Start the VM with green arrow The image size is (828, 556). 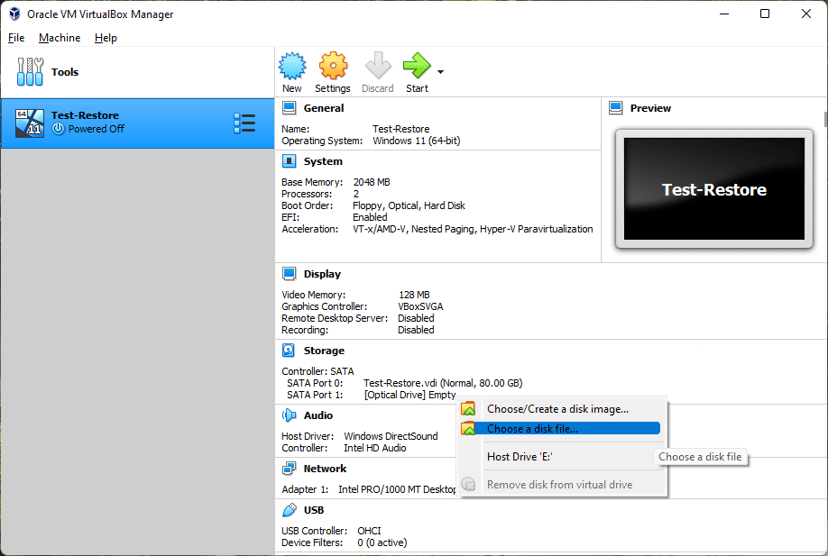[417, 66]
